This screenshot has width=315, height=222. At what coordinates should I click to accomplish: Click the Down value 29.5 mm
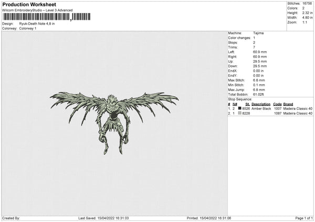pyautogui.click(x=260, y=66)
